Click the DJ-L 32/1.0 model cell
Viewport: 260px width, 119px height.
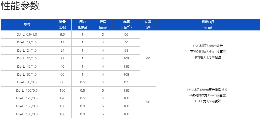[27, 59]
